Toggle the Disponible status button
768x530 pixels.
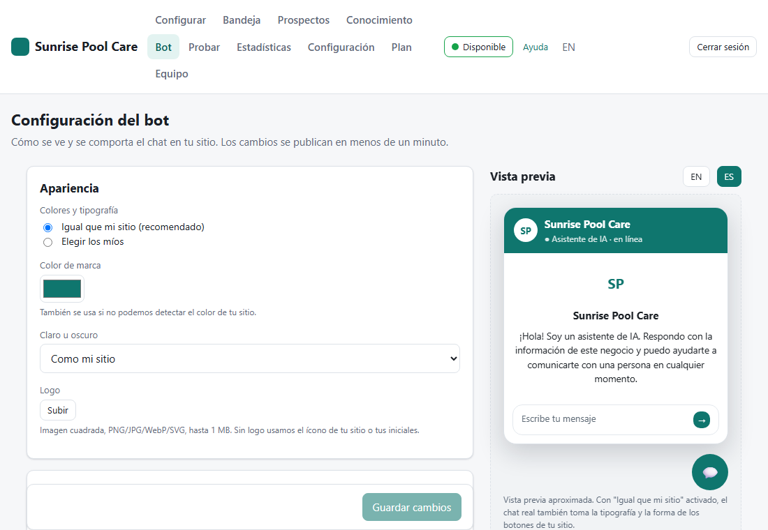point(478,47)
